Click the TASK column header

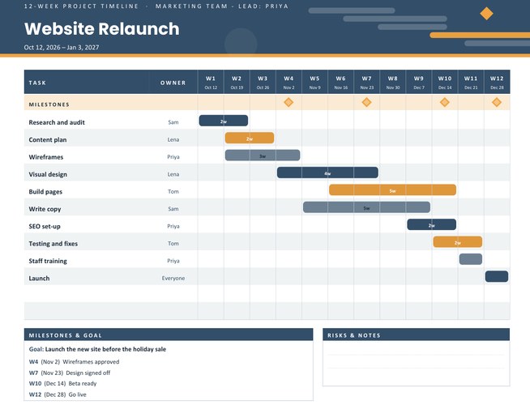coord(37,83)
